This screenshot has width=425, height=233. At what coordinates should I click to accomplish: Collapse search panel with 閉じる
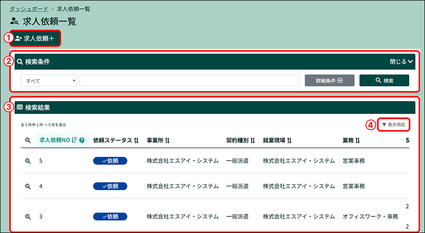pos(402,62)
